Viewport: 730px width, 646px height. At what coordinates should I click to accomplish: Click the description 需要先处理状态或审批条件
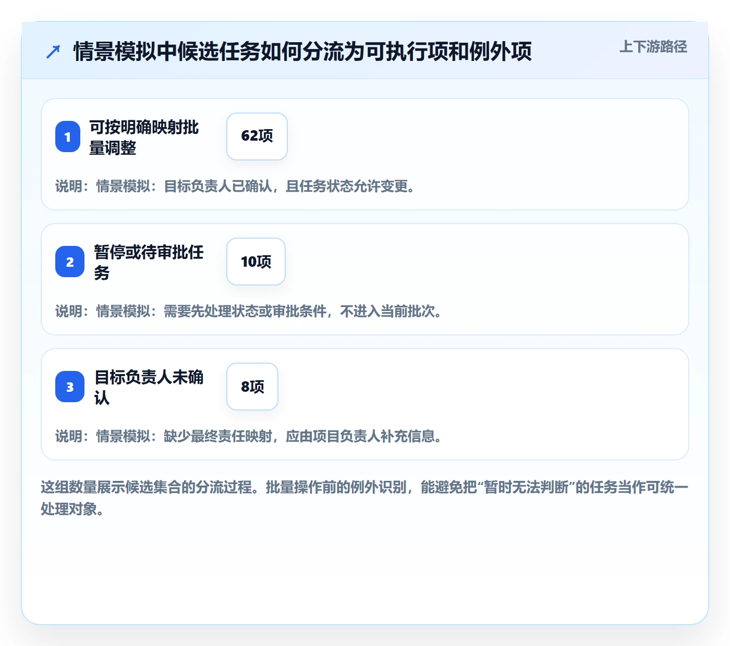click(x=245, y=312)
